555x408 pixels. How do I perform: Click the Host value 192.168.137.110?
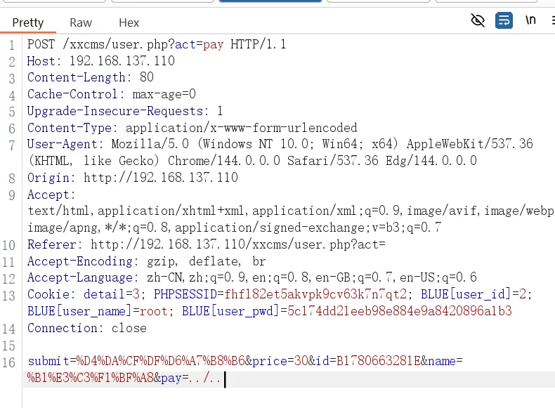[x=122, y=61]
